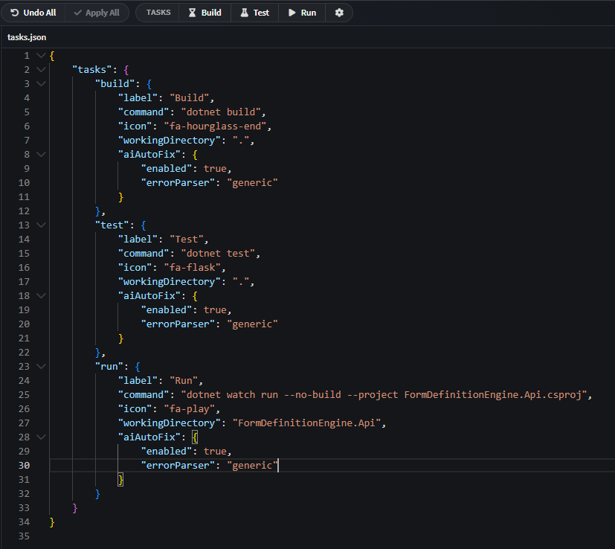
Task: Click line number 12 in the gutter
Action: point(24,211)
